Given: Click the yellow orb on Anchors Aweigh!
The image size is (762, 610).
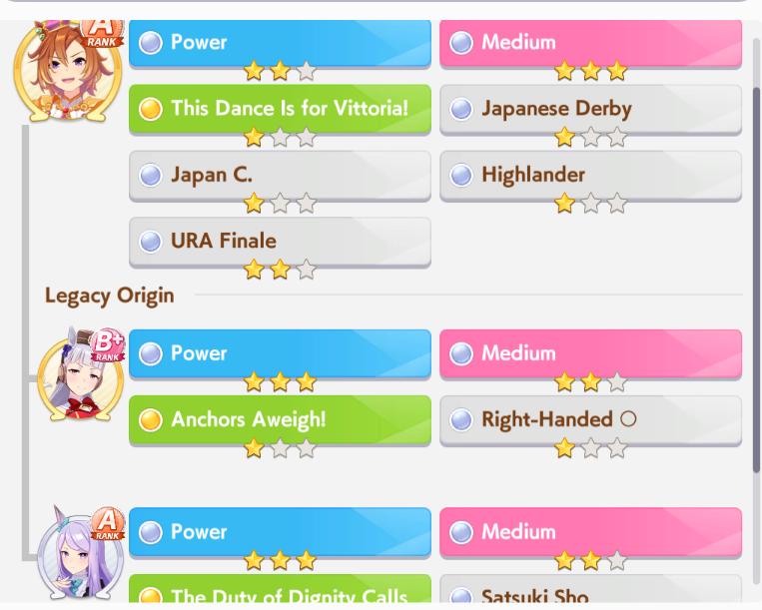Looking at the screenshot, I should (150, 419).
